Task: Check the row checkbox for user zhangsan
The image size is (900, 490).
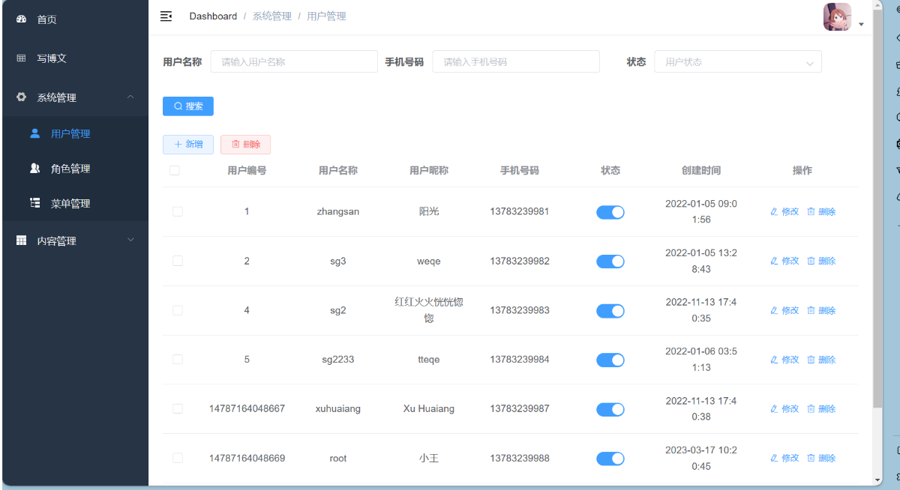Action: pyautogui.click(x=177, y=211)
